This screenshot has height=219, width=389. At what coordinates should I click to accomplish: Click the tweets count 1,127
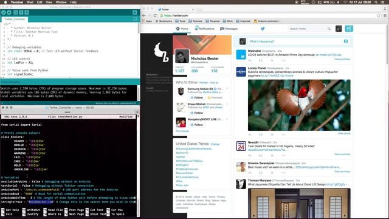(x=180, y=71)
